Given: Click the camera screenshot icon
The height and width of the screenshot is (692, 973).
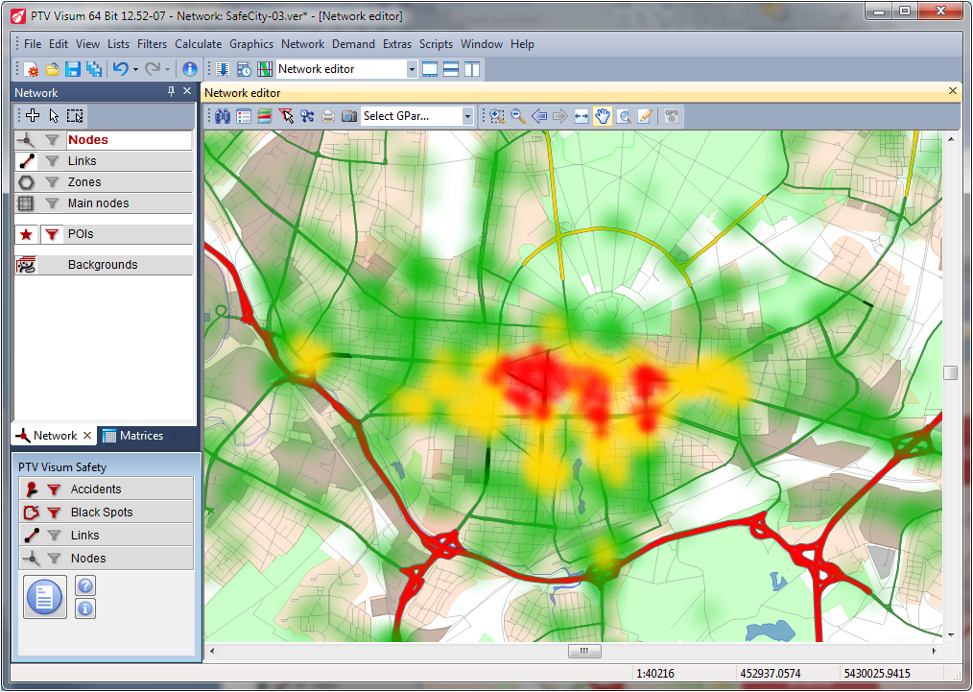Looking at the screenshot, I should pos(349,116).
